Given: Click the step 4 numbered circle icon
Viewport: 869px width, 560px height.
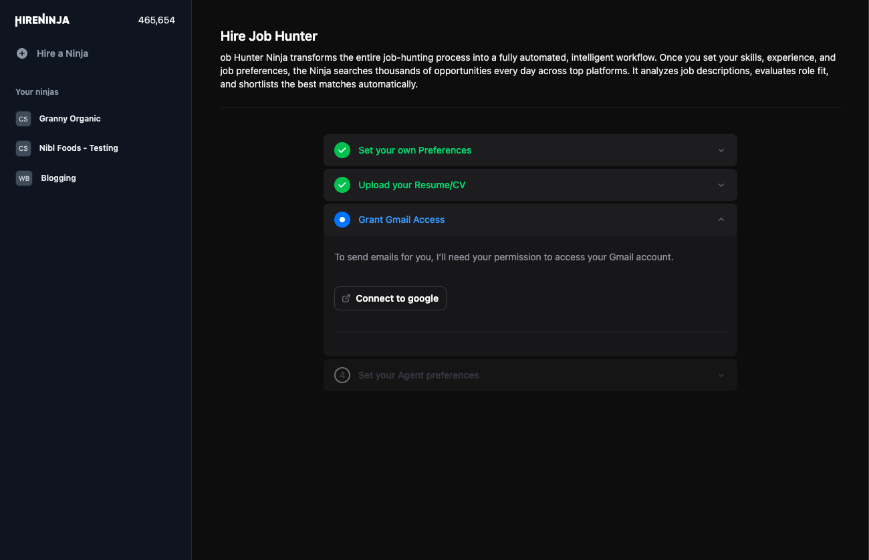Looking at the screenshot, I should point(342,375).
